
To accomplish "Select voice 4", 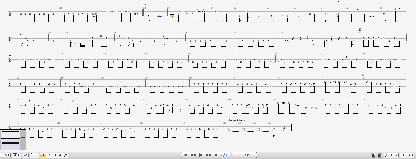I will click(60, 155).
